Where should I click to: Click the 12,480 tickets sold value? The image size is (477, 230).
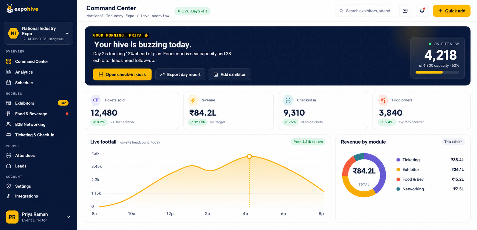point(104,113)
